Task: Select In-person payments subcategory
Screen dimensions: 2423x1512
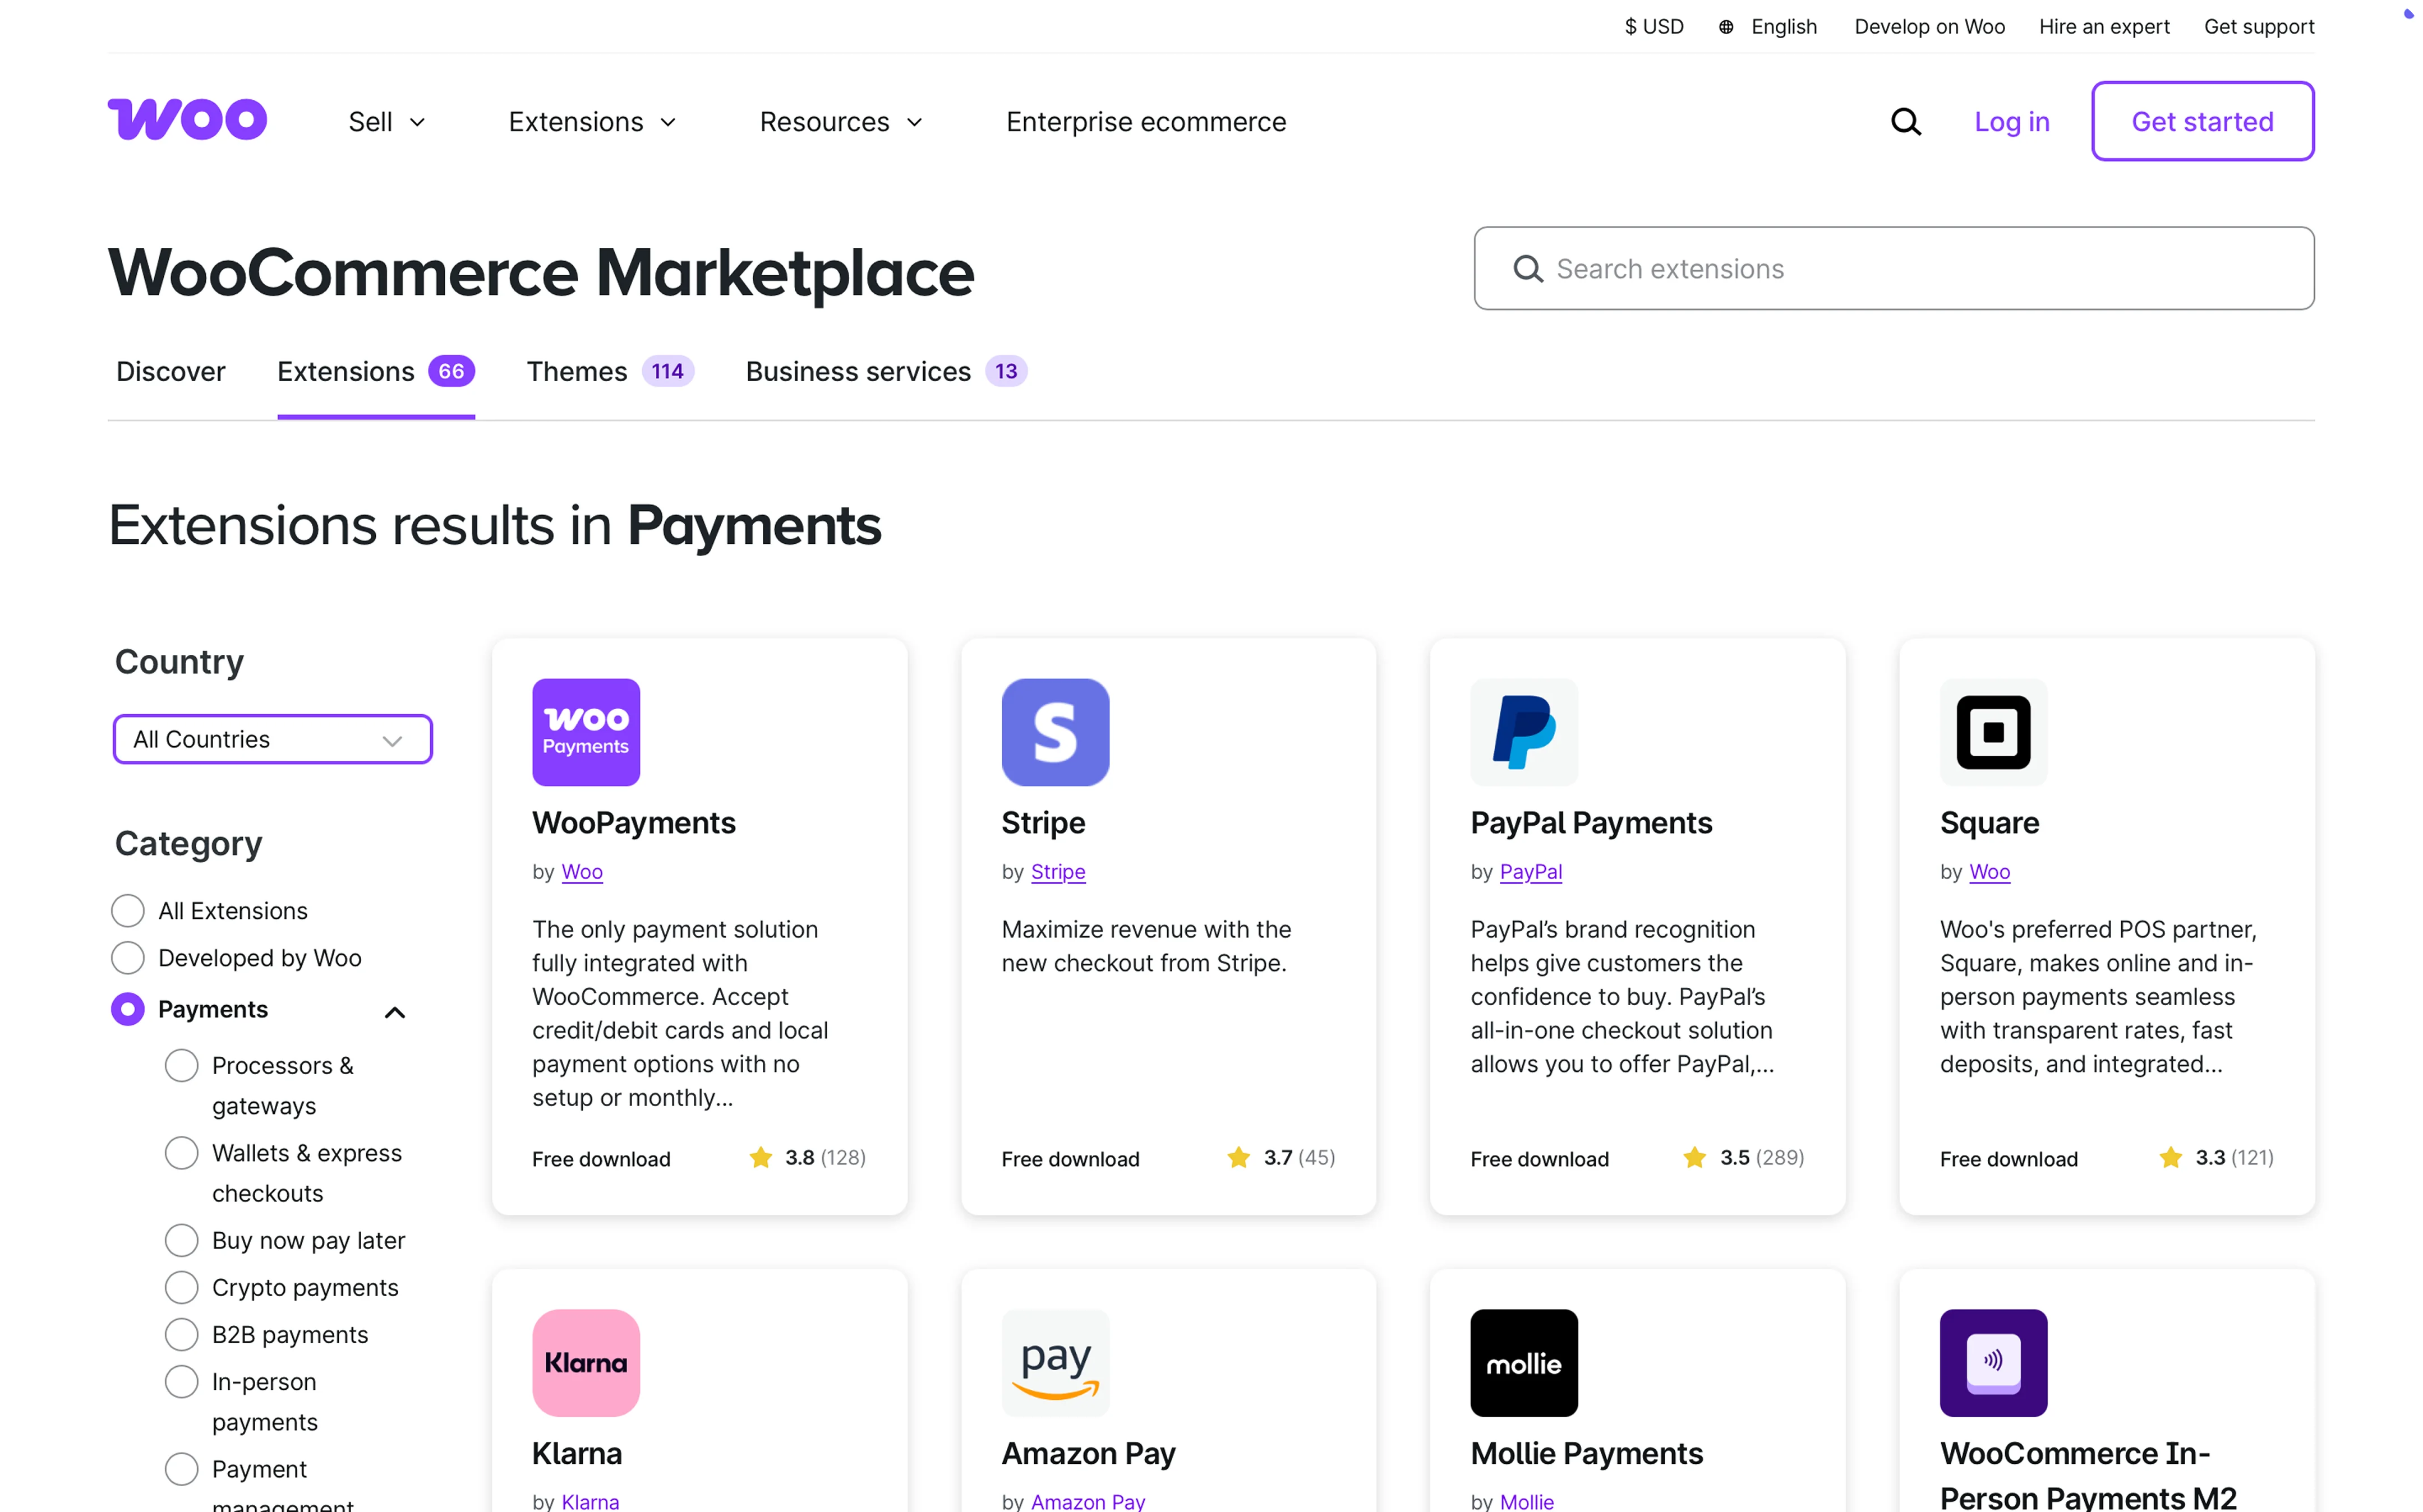Action: [x=181, y=1381]
